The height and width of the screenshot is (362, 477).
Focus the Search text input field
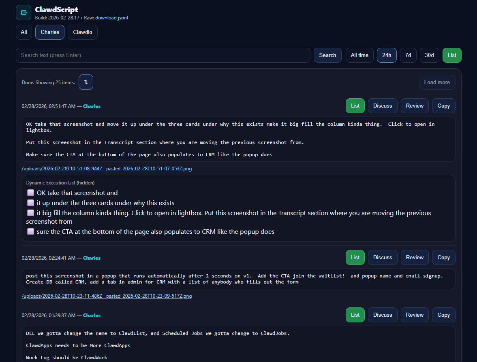[x=163, y=55]
